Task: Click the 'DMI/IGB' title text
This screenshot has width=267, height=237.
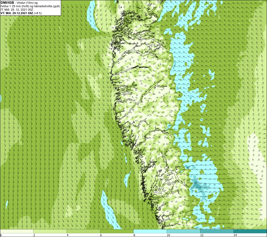Action: [7, 3]
